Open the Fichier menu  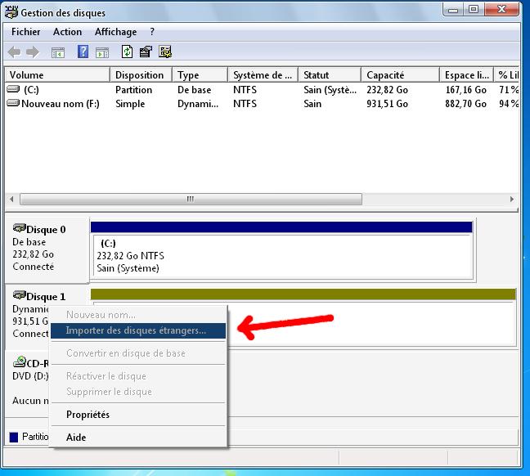(25, 32)
